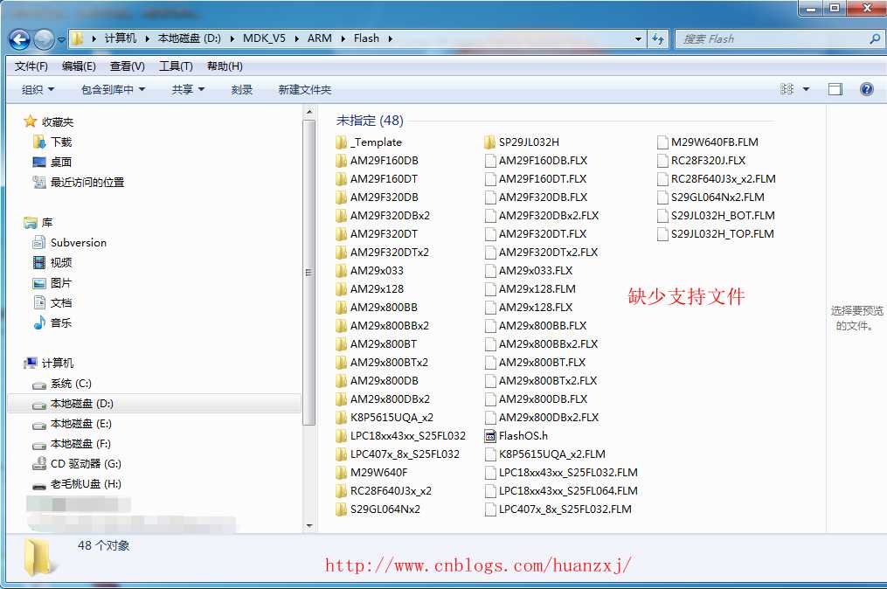Select M29W640FB.FLM file icon
The width and height of the screenshot is (887, 589).
click(x=662, y=142)
